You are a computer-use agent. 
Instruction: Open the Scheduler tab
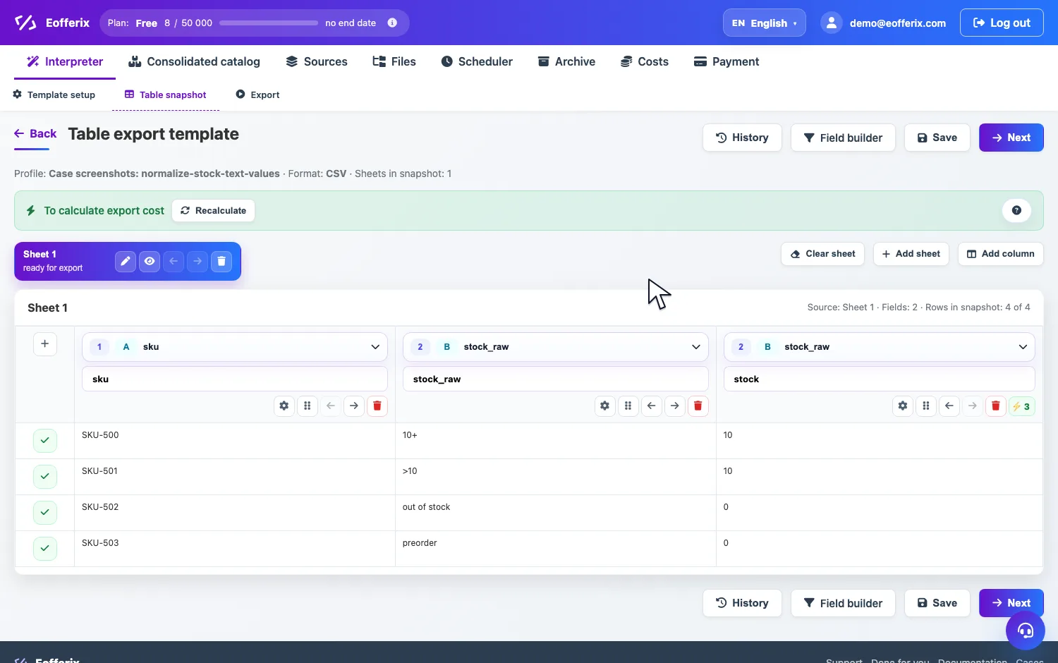(477, 61)
